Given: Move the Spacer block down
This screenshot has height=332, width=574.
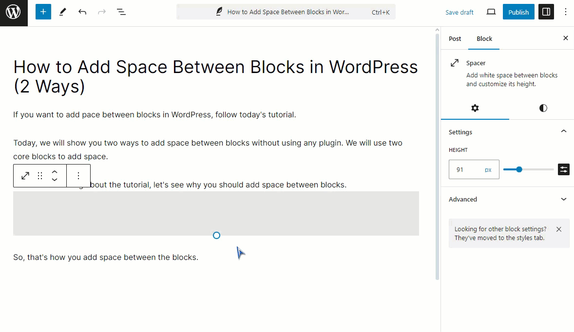Looking at the screenshot, I should [55, 180].
